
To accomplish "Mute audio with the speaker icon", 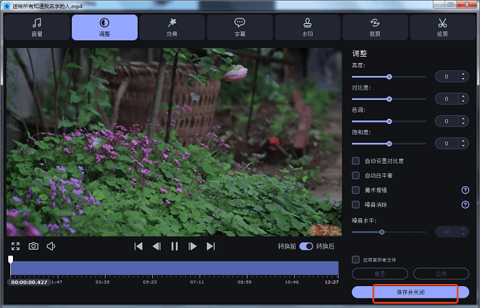I will tap(51, 246).
